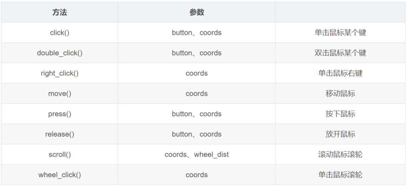The width and height of the screenshot is (408, 187).
Task: Click the 按下鼠标 description cell
Action: pos(340,114)
